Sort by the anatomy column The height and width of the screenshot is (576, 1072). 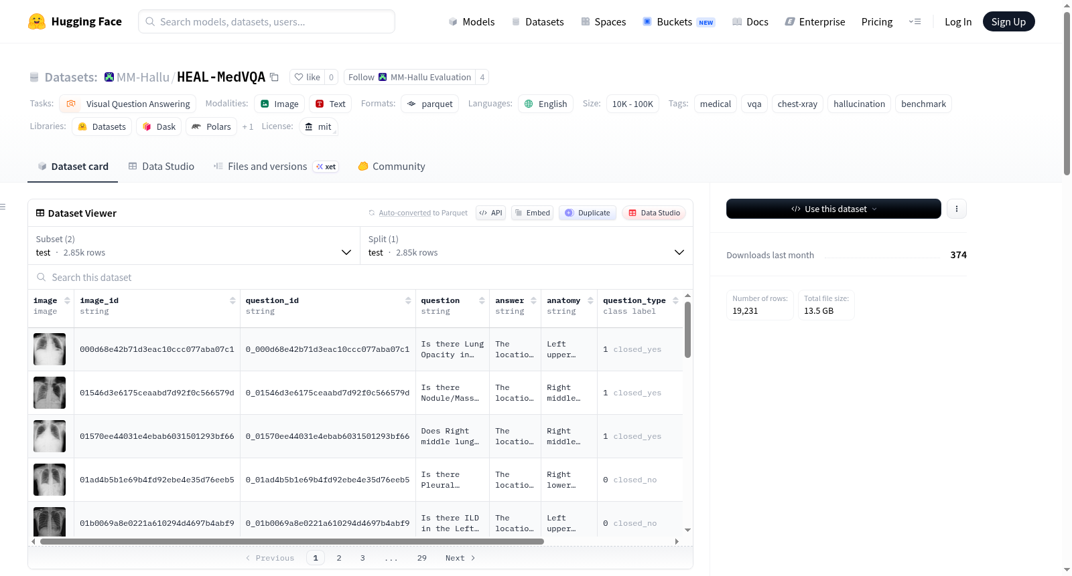tap(590, 300)
